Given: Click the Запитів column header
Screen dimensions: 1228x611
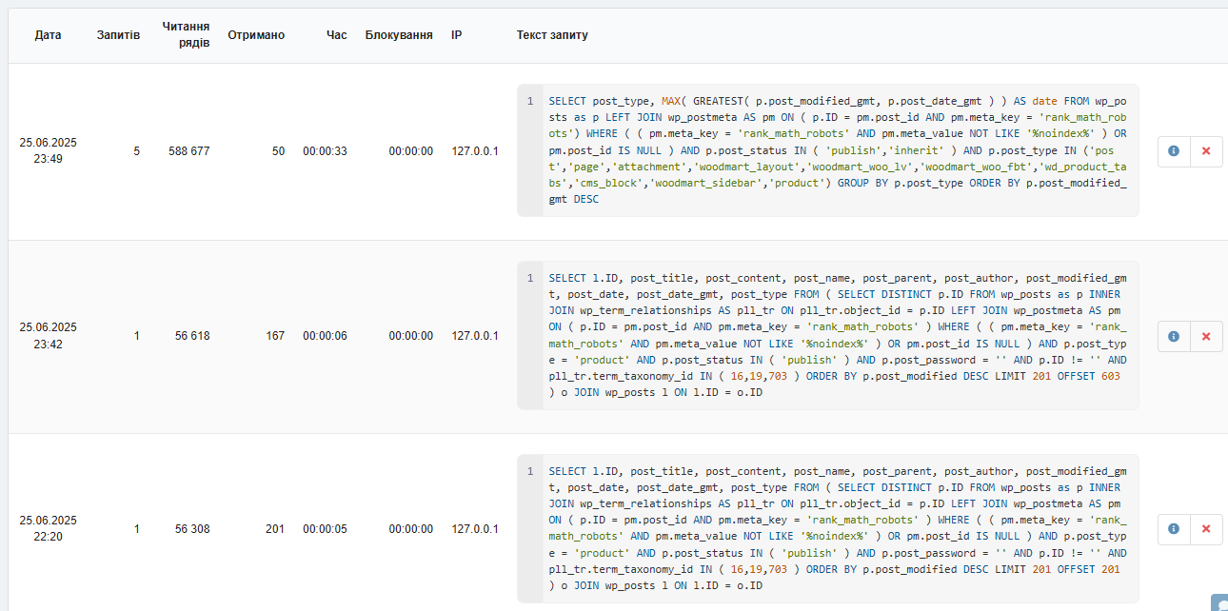Looking at the screenshot, I should 118,35.
